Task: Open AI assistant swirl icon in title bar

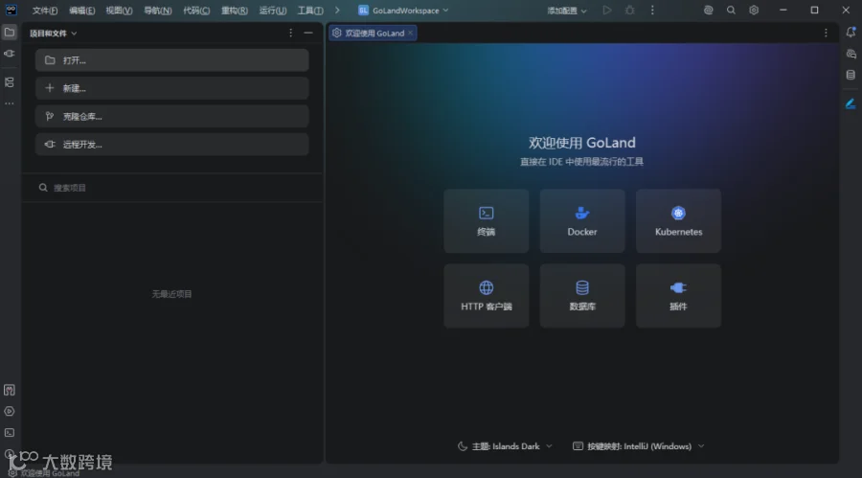Action: pyautogui.click(x=708, y=10)
